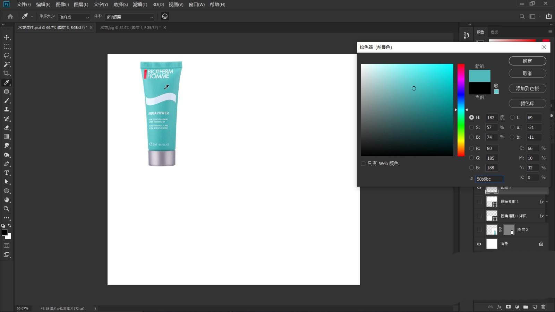The height and width of the screenshot is (312, 555).
Task: Expand eyedropper tool preset arrow
Action: pos(32,17)
